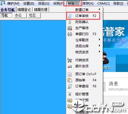The width and height of the screenshot is (128, 114).
Task: Switch to the 错漏处理 tab
Action: point(41,10)
